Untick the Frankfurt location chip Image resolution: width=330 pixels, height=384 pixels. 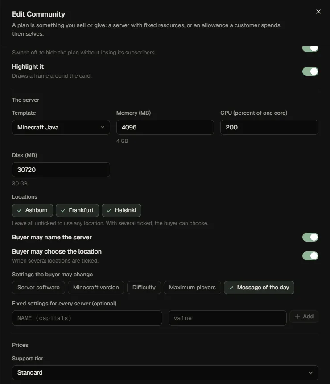[77, 210]
